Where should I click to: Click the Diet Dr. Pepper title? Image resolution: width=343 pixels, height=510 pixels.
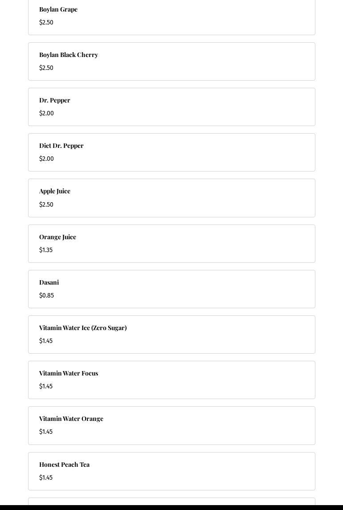tap(61, 146)
